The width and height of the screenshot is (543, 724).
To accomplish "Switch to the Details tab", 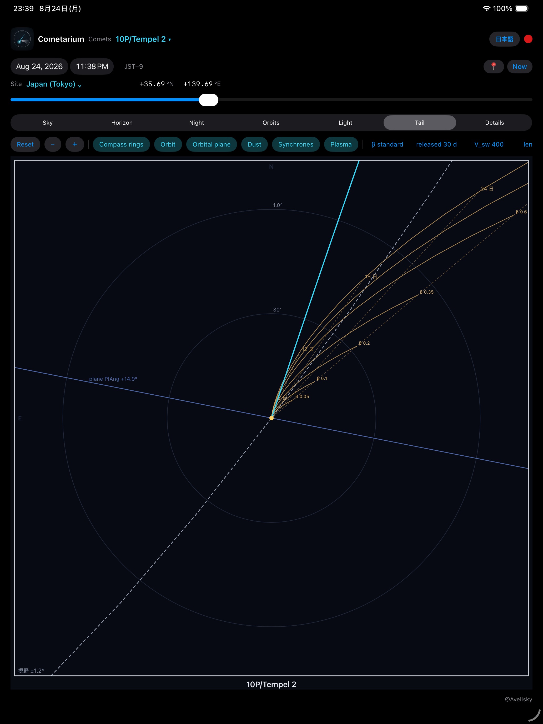I will click(x=494, y=123).
